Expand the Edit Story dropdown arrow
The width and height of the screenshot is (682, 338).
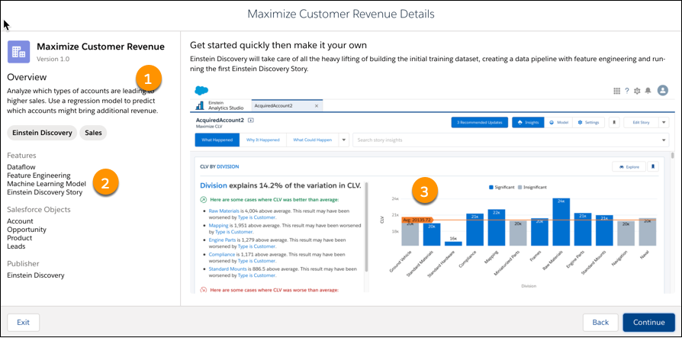[663, 123]
